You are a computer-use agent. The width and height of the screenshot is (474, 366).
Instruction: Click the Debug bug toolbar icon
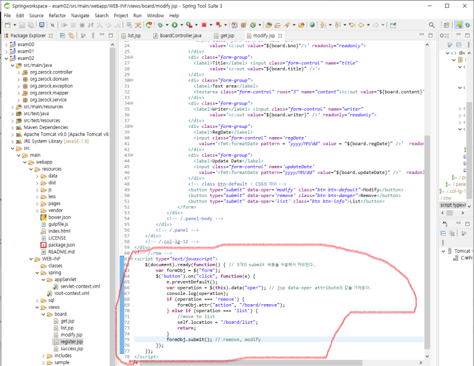point(160,25)
